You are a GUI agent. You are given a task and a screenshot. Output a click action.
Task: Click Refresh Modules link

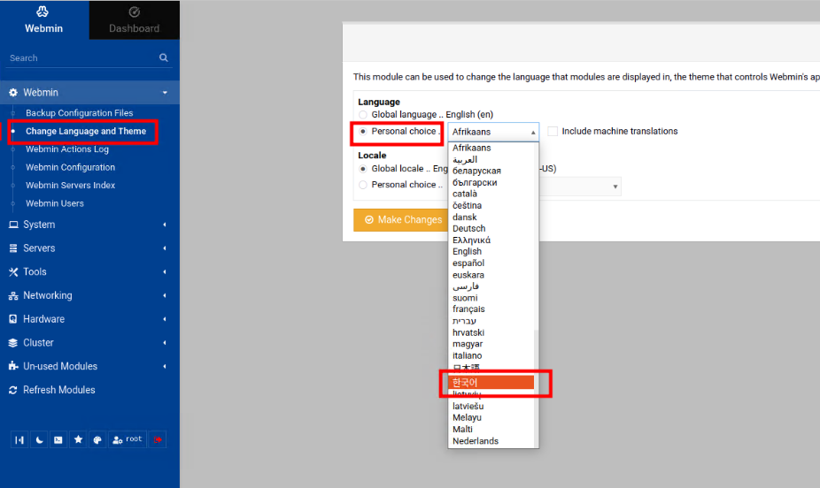click(59, 390)
